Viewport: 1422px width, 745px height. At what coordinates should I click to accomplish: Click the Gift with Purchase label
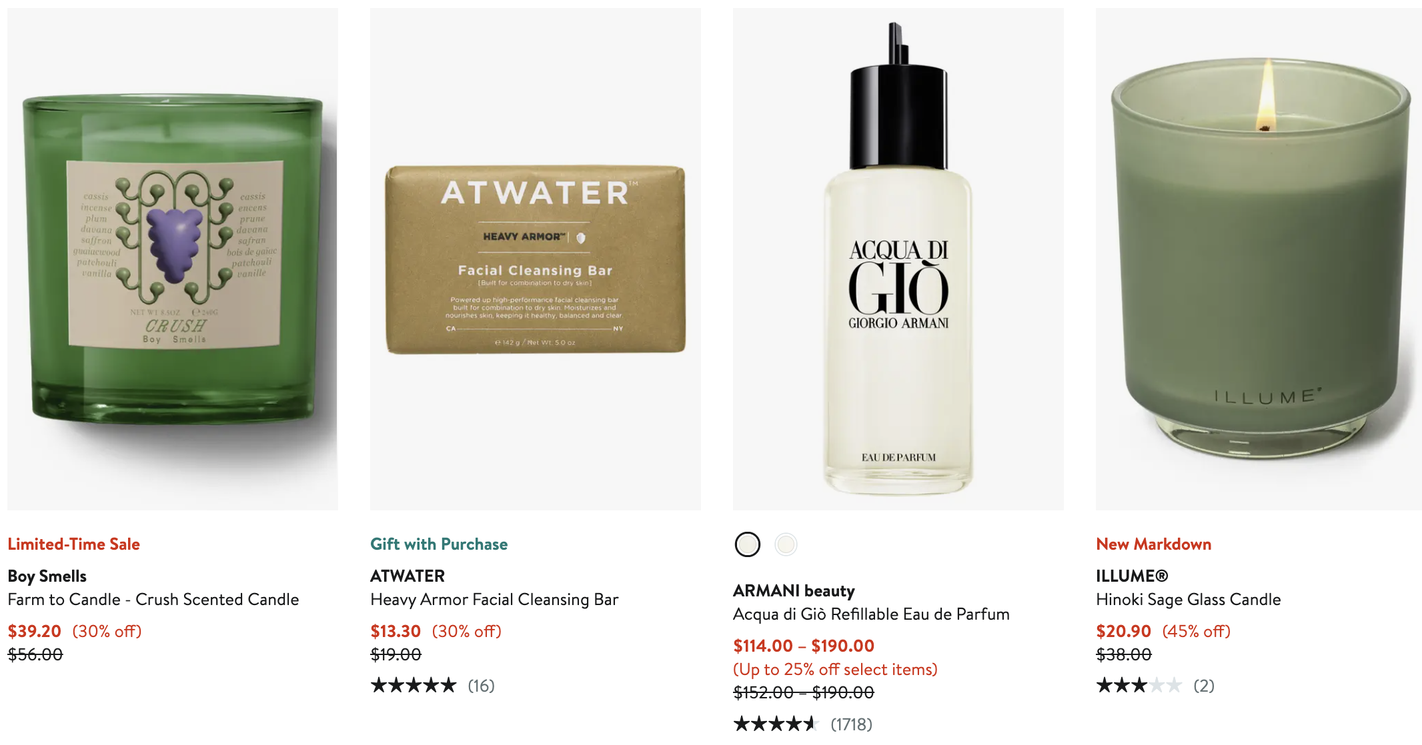pyautogui.click(x=439, y=544)
